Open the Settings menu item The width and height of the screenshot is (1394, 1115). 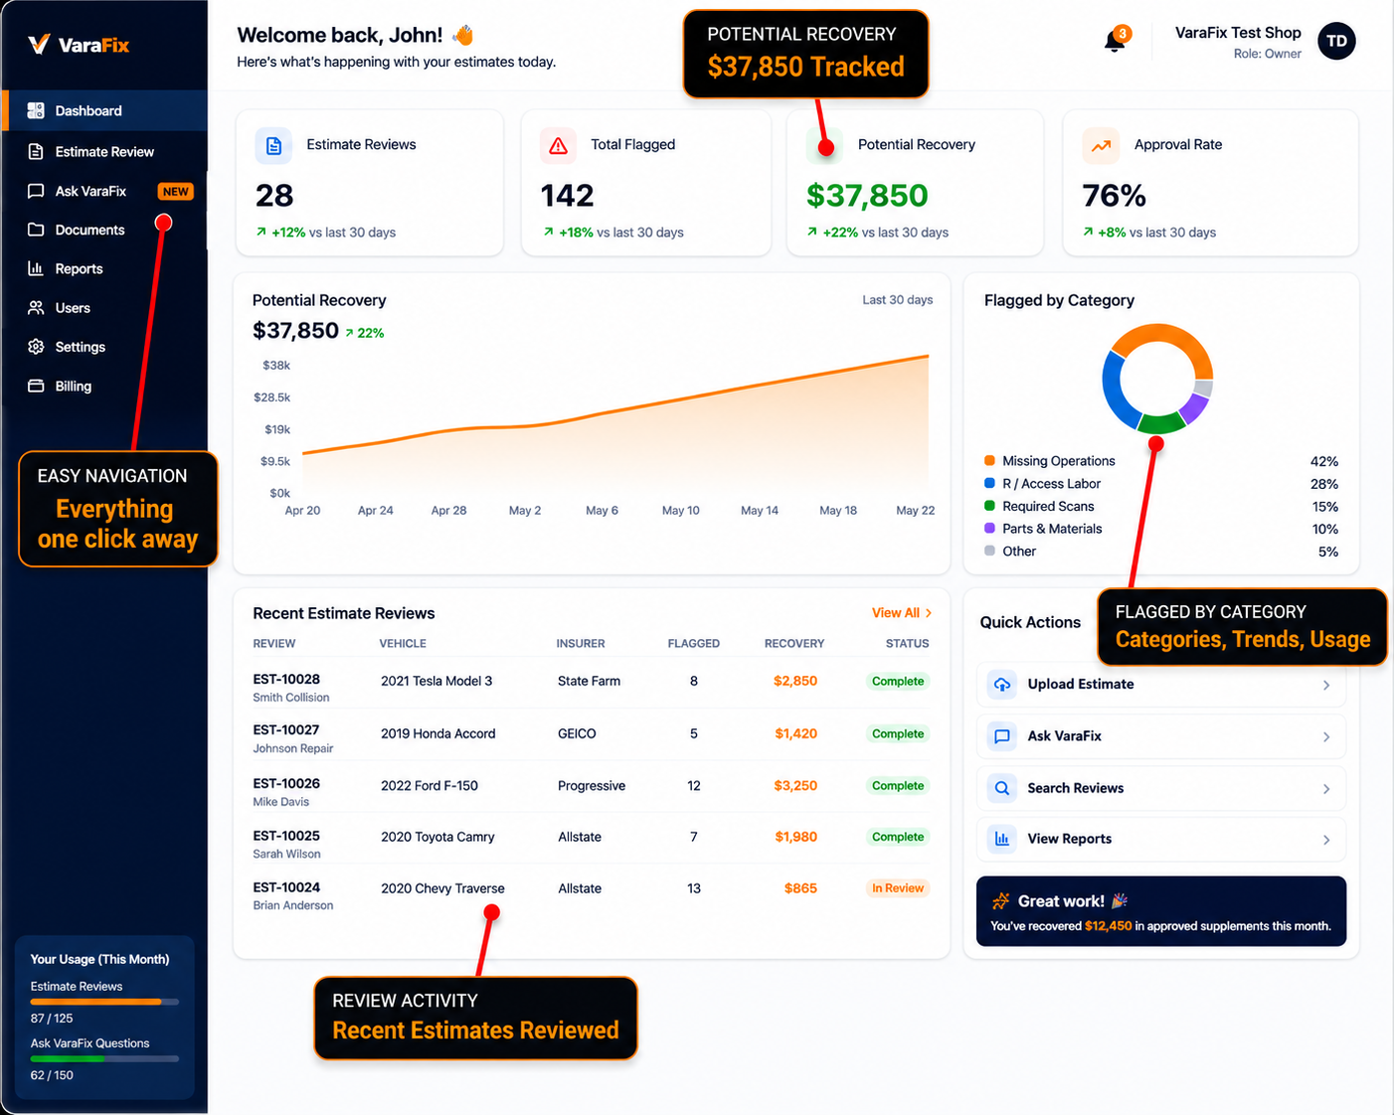104,347
